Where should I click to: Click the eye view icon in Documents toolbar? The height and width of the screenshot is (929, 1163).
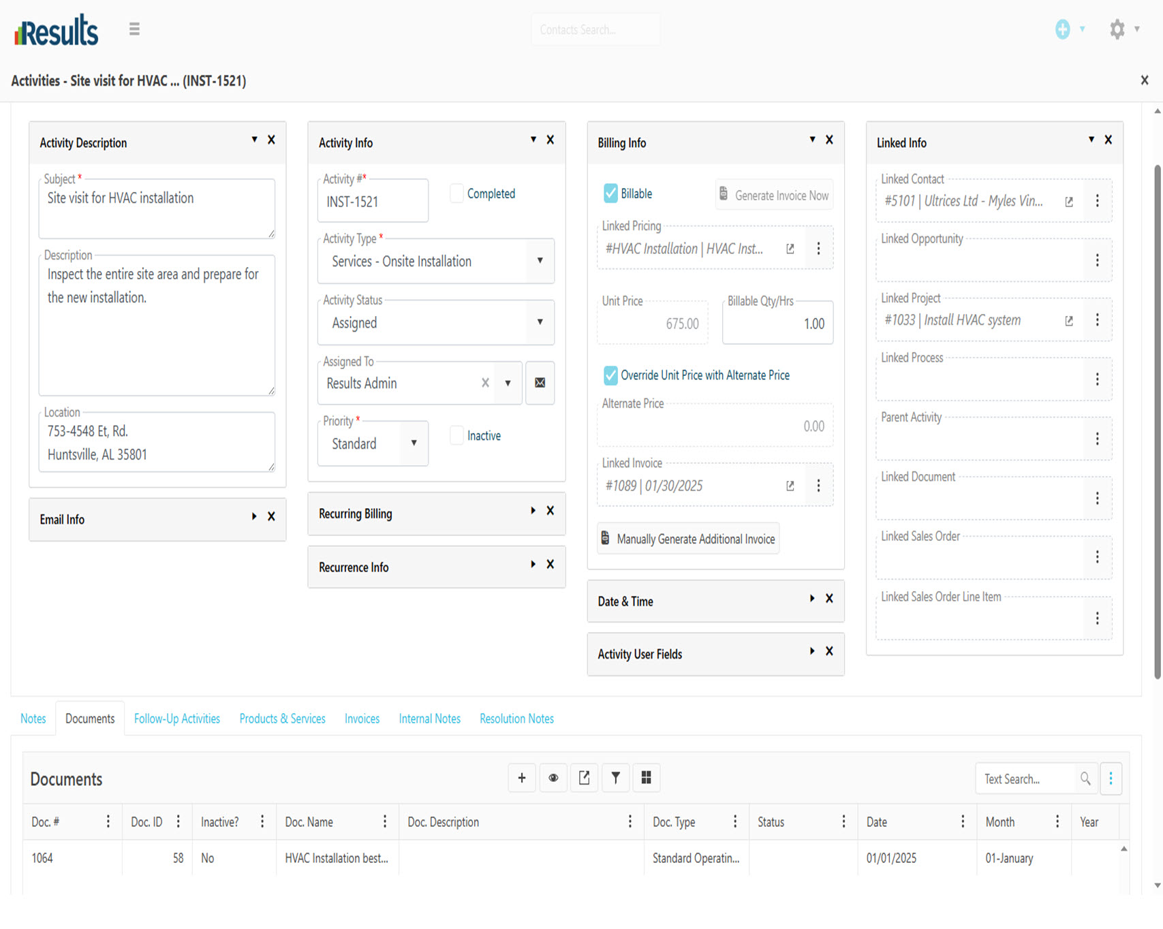553,778
